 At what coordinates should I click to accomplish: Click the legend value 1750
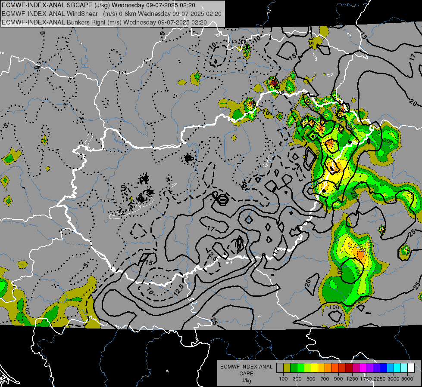[x=366, y=379]
